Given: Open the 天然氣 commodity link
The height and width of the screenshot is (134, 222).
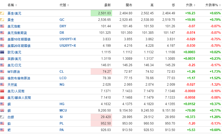Looking at the screenshot, I should tap(12, 85).
